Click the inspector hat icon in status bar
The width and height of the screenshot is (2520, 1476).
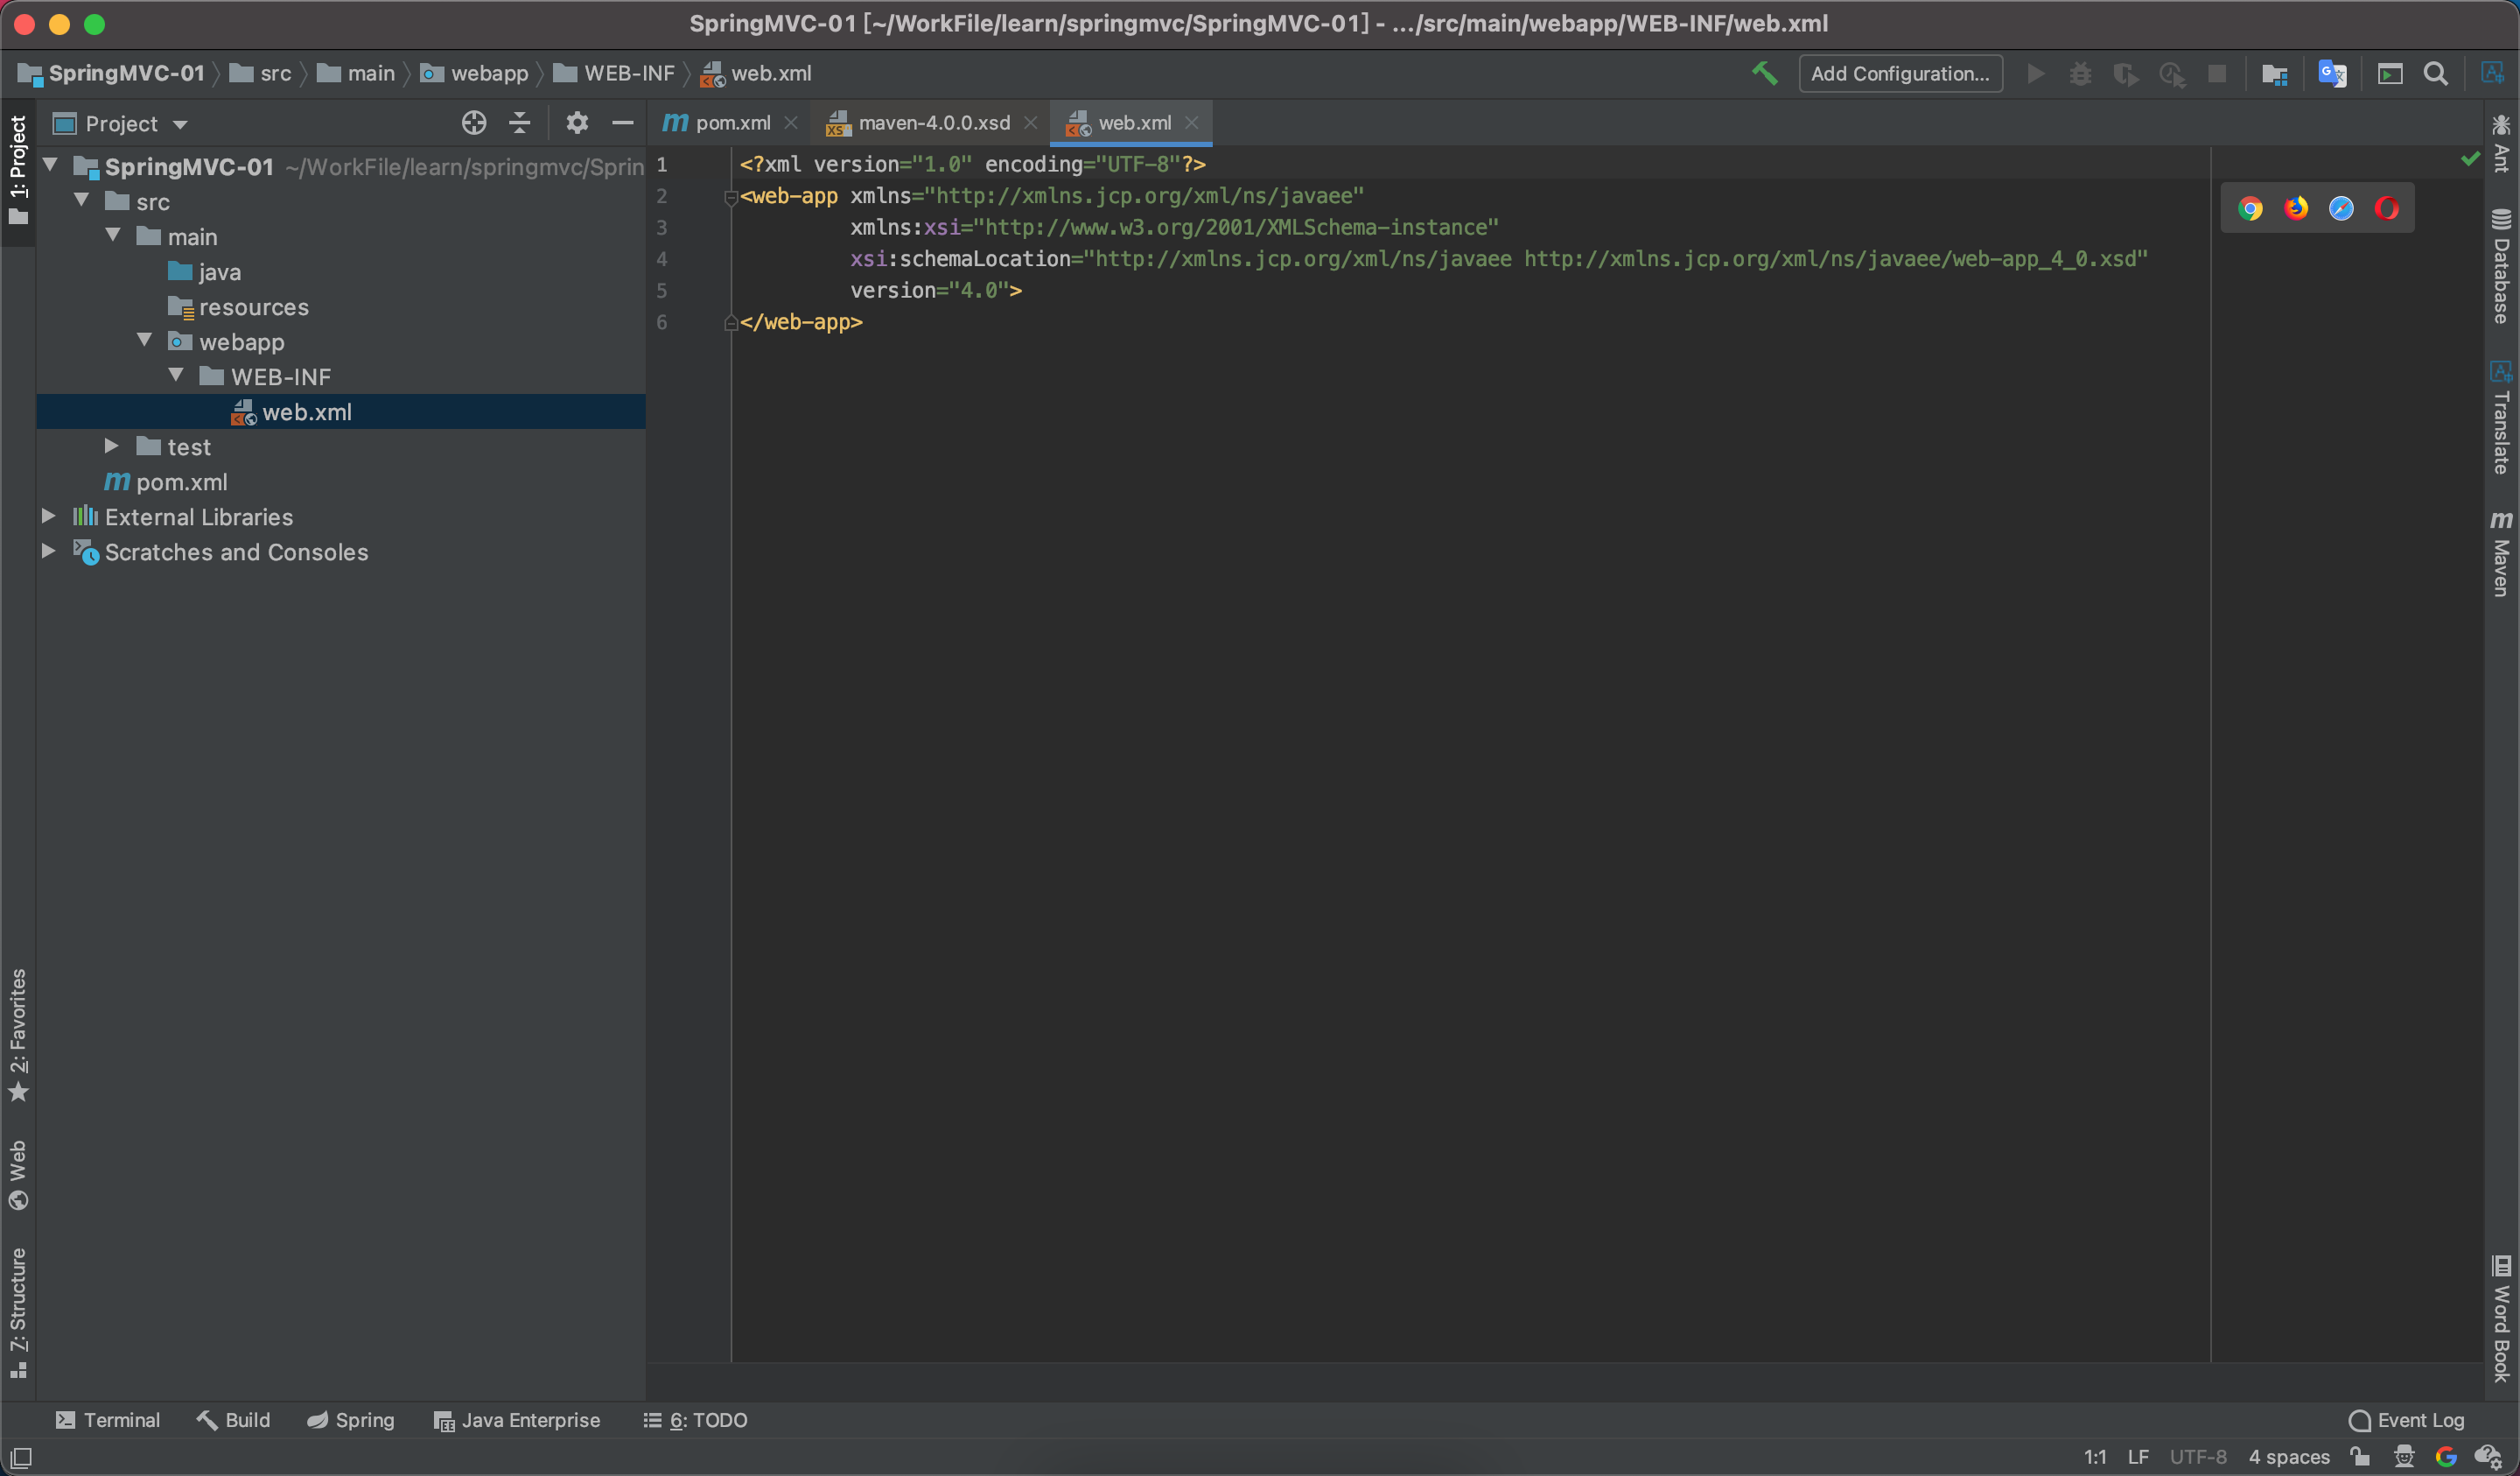pos(2404,1456)
